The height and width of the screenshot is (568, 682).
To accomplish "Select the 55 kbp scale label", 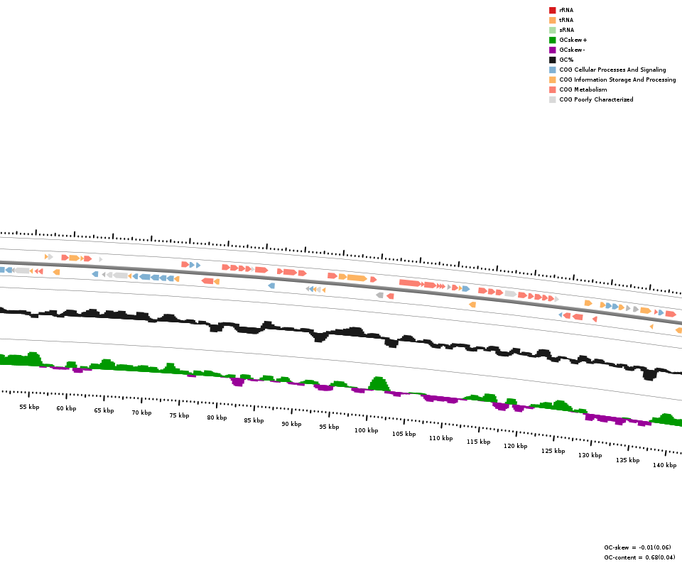I will (29, 407).
